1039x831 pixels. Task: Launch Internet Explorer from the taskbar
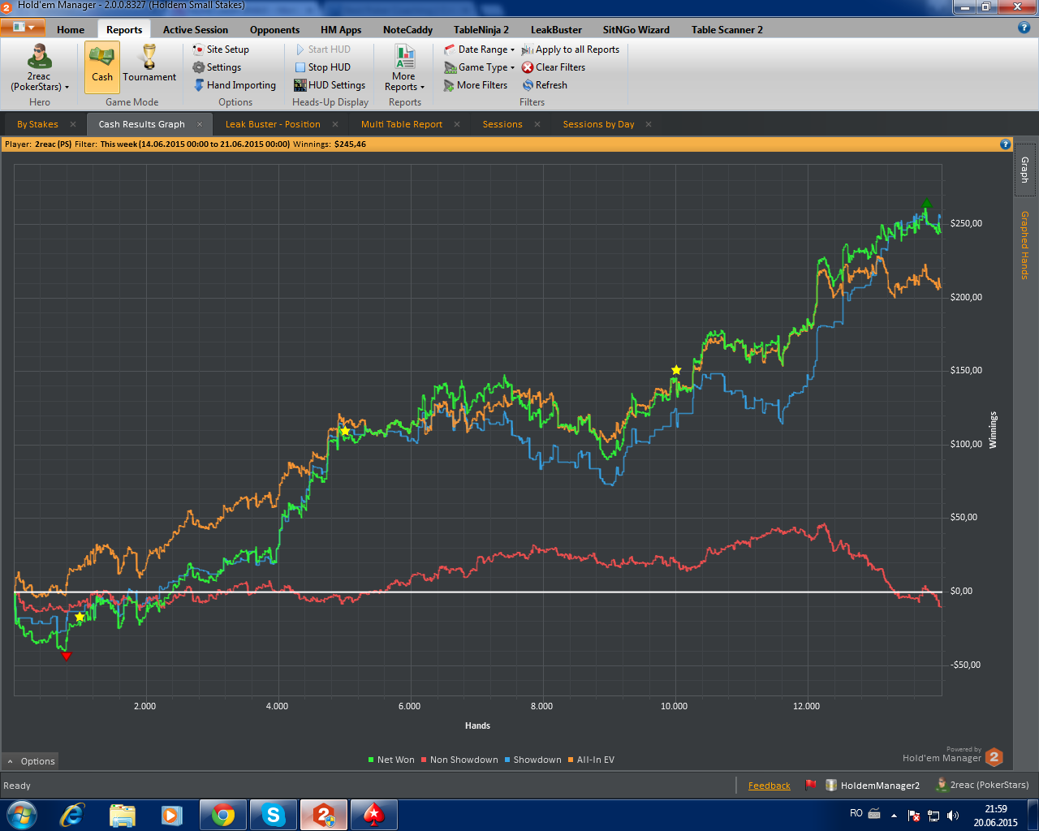(73, 815)
